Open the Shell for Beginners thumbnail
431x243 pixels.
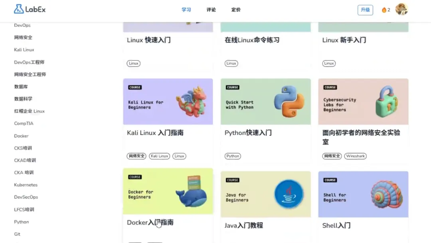point(363,194)
